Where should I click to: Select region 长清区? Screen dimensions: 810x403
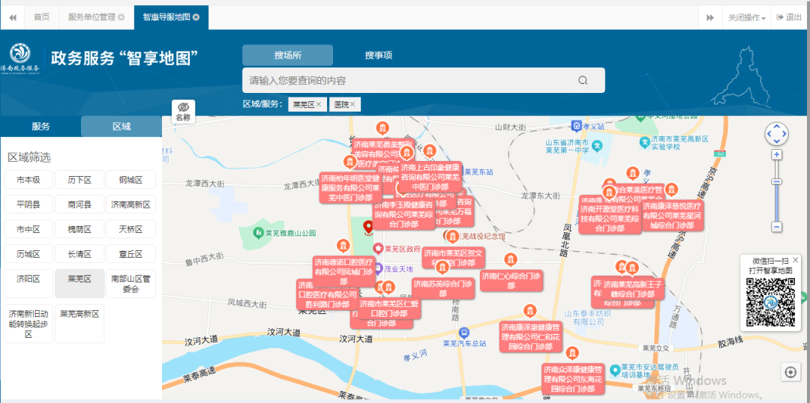pos(79,254)
